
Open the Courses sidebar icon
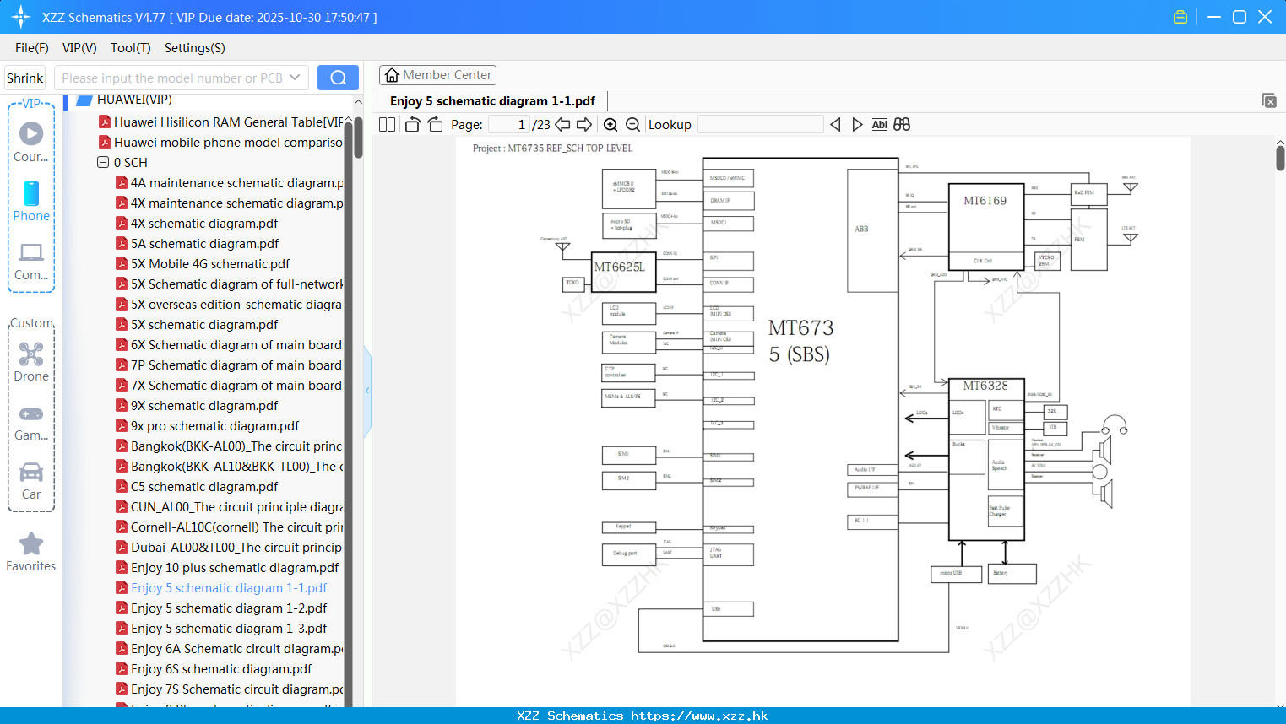[31, 143]
